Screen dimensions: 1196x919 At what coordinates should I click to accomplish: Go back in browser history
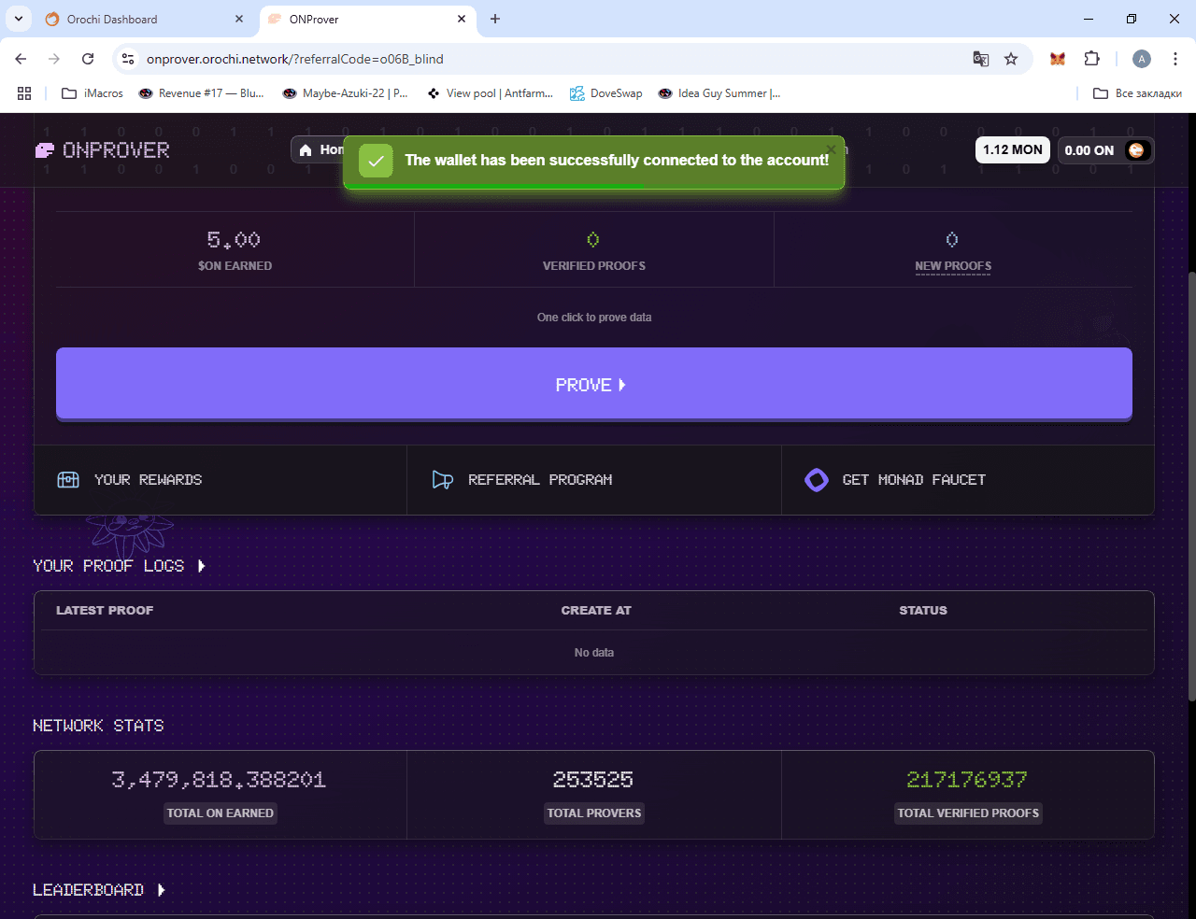(x=21, y=59)
